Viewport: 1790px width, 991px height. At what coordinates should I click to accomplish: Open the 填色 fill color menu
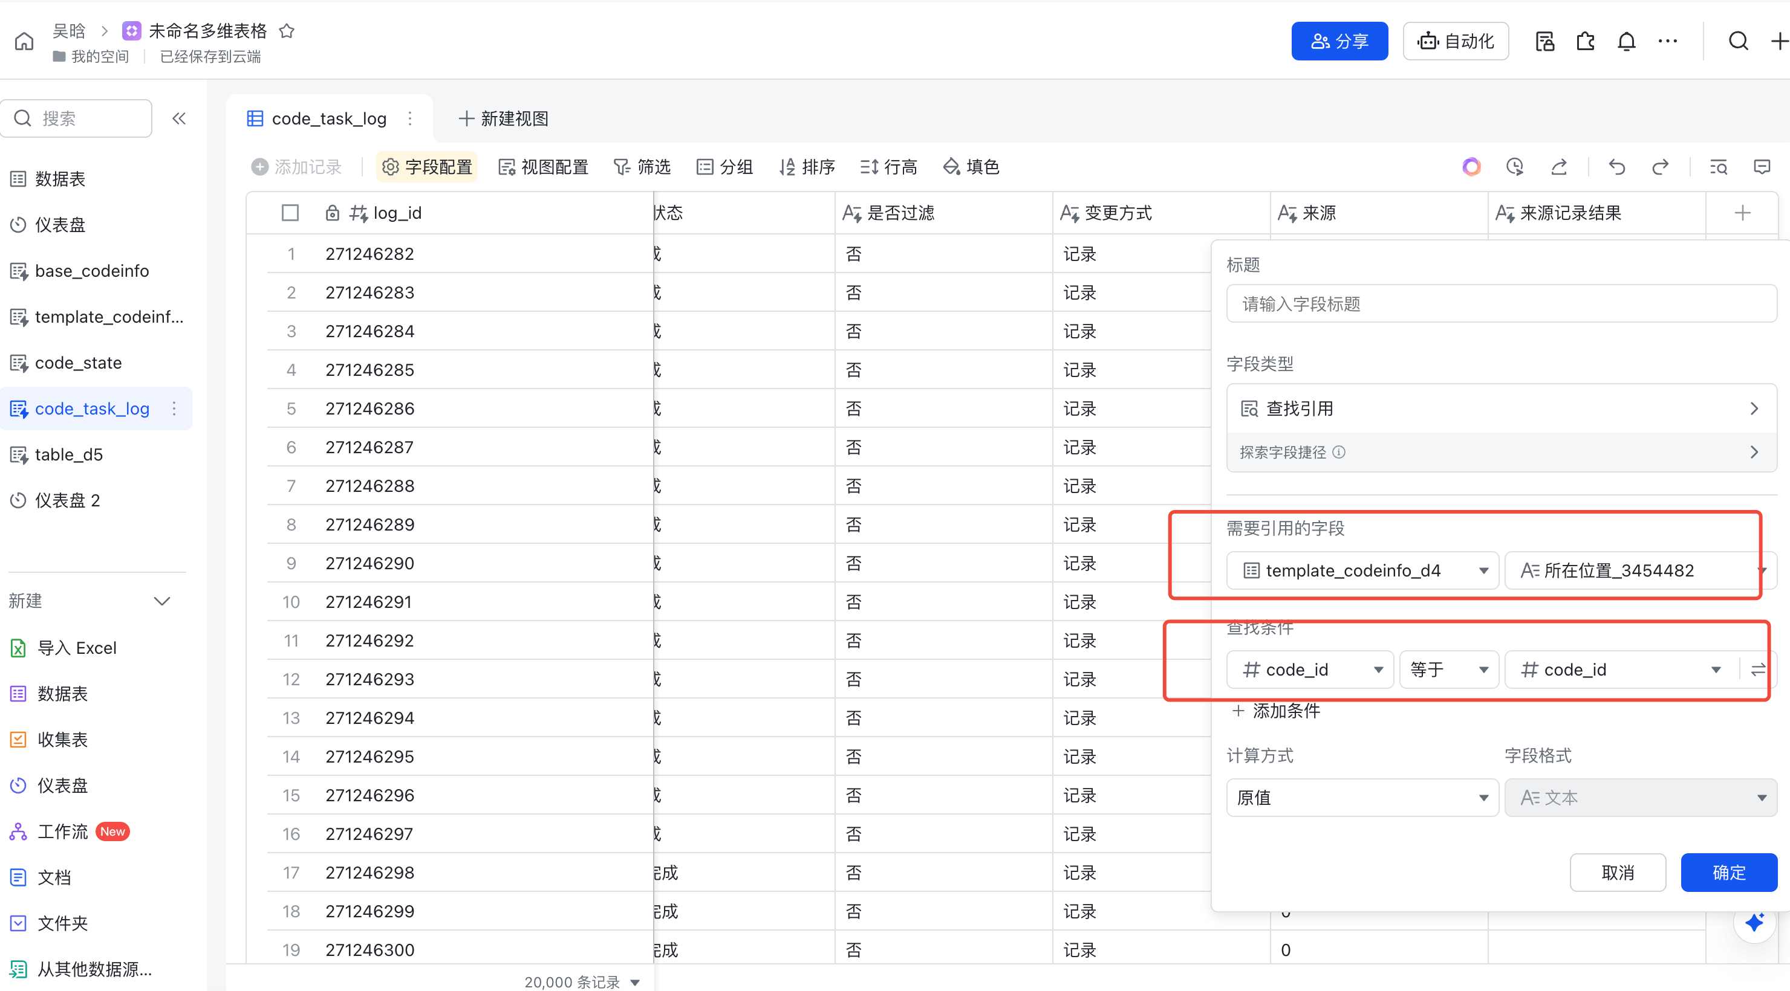tap(971, 167)
